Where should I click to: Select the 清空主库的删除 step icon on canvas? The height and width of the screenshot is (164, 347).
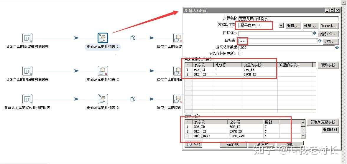coord(177,71)
